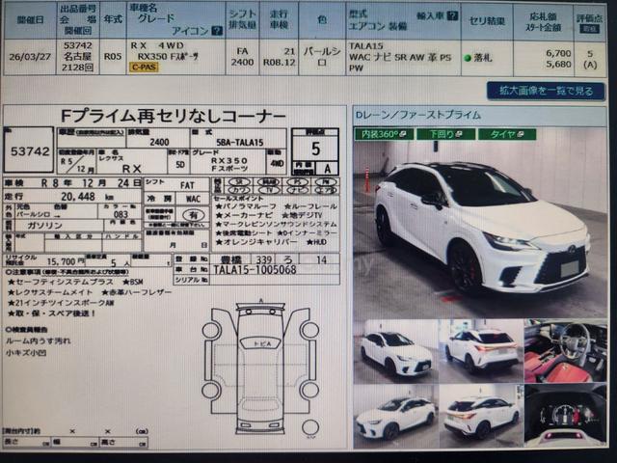Click the 15,700 recycle deposit value
The image size is (617, 463).
point(62,261)
